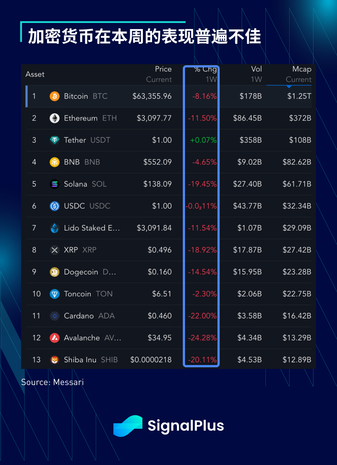
Task: Click the Asset column header
Action: (x=35, y=74)
